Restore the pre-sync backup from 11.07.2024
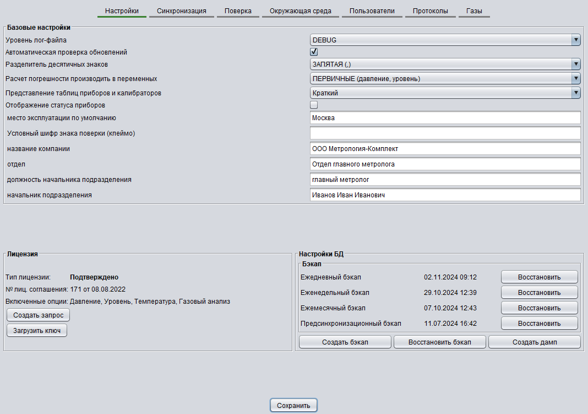 (x=539, y=323)
